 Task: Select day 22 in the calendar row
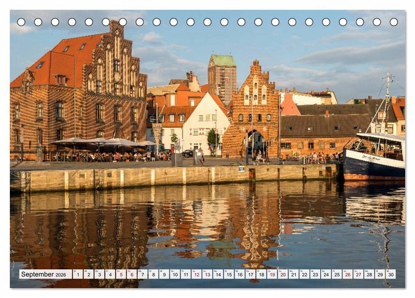(x=304, y=274)
